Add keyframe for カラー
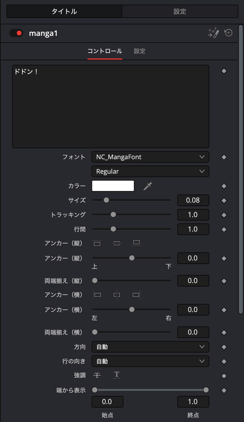This screenshot has width=244, height=422. click(x=224, y=186)
